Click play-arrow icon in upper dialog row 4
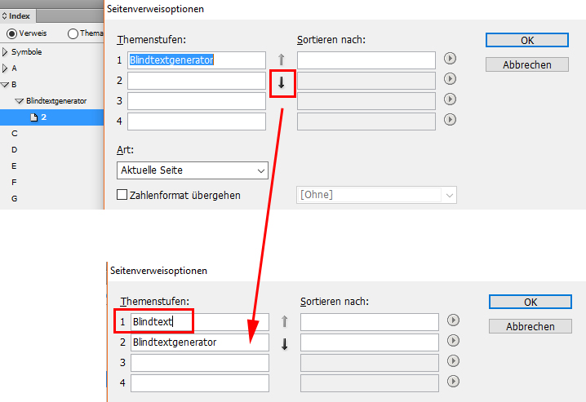586x402 pixels. [x=450, y=119]
